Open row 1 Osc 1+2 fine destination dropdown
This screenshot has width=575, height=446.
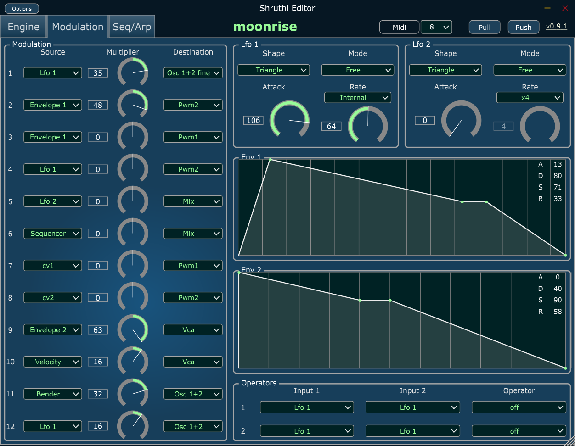tap(193, 73)
